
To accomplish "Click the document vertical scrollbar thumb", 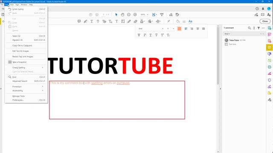I will (x=218, y=56).
